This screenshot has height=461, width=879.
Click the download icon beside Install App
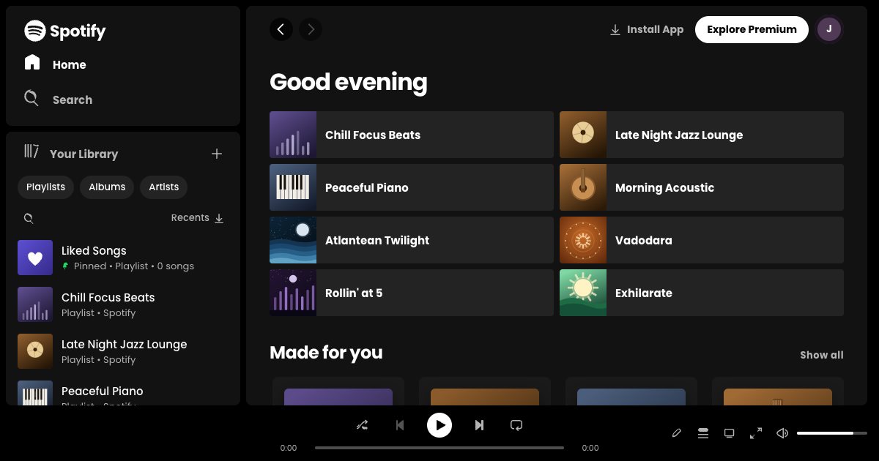(615, 30)
